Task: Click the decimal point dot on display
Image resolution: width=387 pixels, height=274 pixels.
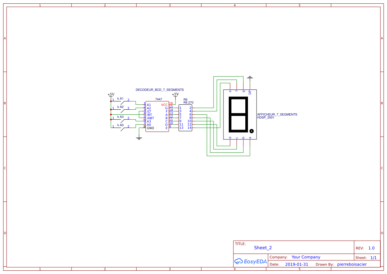Action: (252, 131)
